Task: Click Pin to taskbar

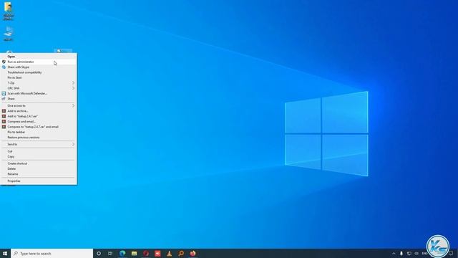Action: 39,132
